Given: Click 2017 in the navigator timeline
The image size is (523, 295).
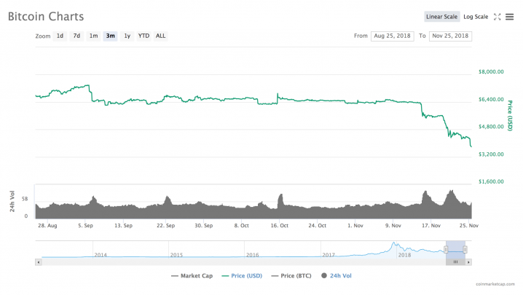Looking at the screenshot, I should coord(329,255).
